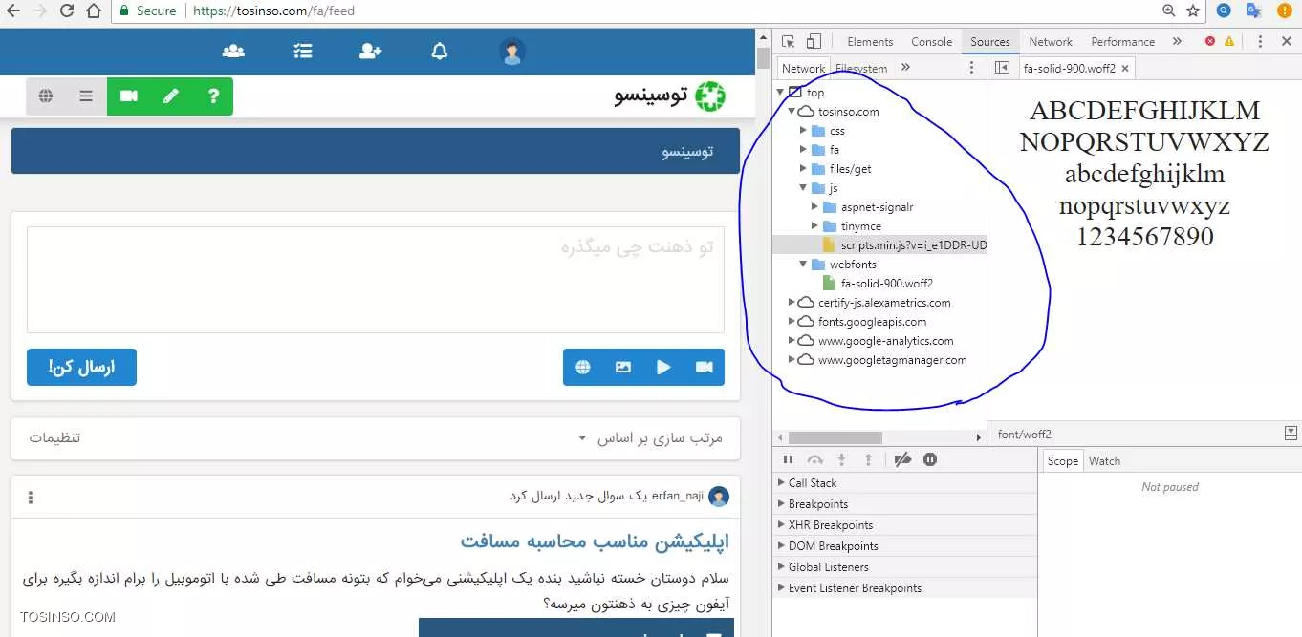This screenshot has height=637, width=1302.
Task: Go to browser home icon
Action: click(93, 11)
